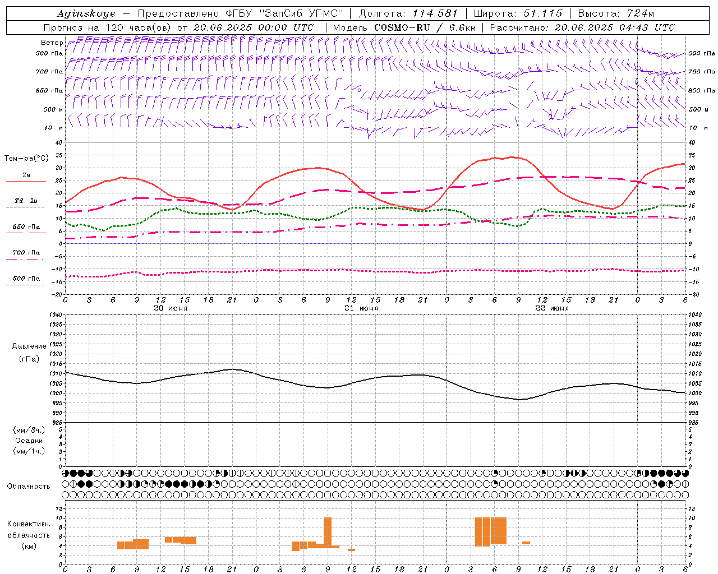This screenshot has width=718, height=574.
Task: Click the 700 гПа dash-dot legend label in temperature panel
Action: (26, 253)
